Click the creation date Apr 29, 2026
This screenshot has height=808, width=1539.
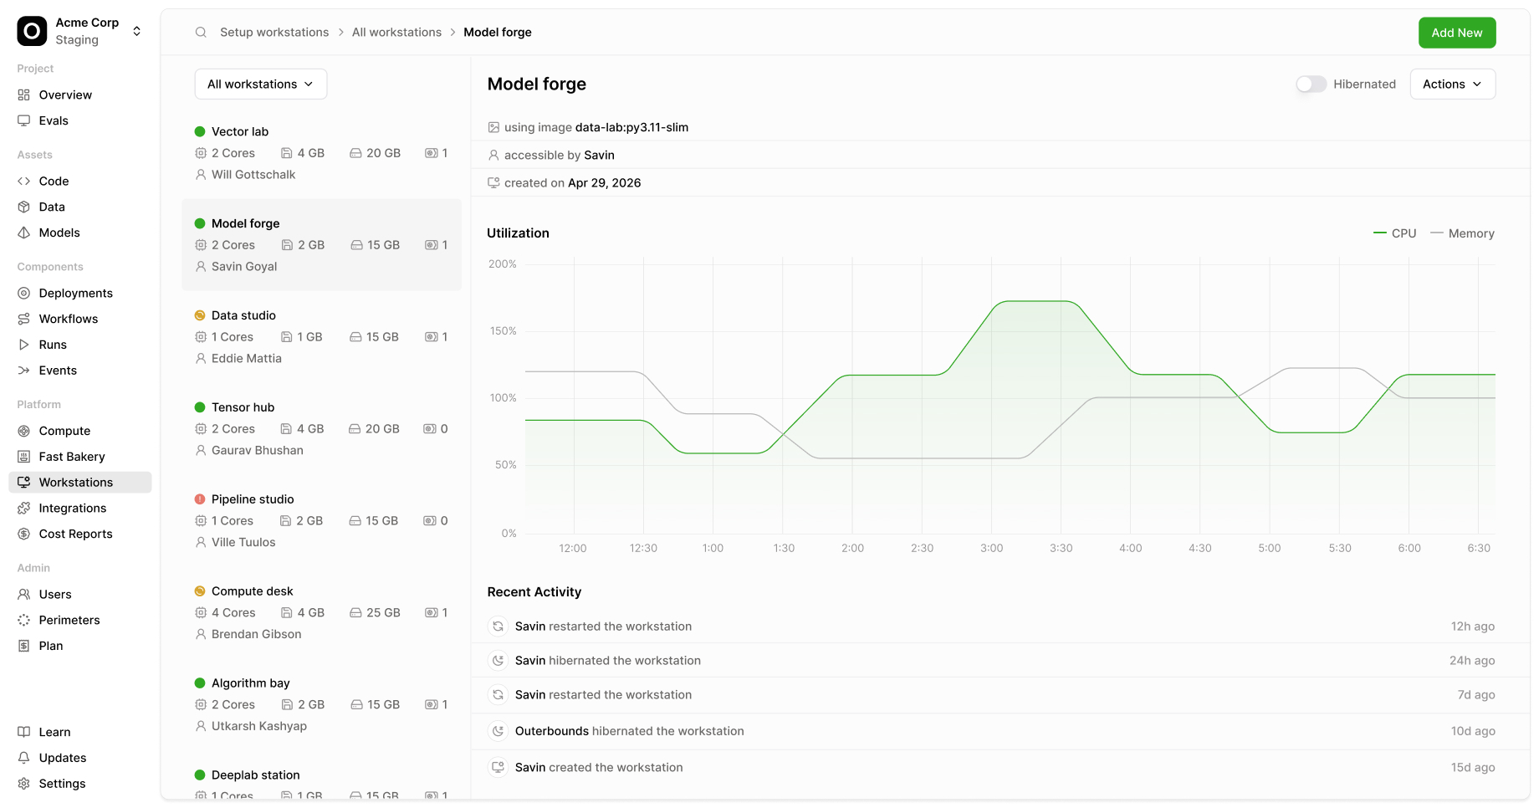[604, 182]
